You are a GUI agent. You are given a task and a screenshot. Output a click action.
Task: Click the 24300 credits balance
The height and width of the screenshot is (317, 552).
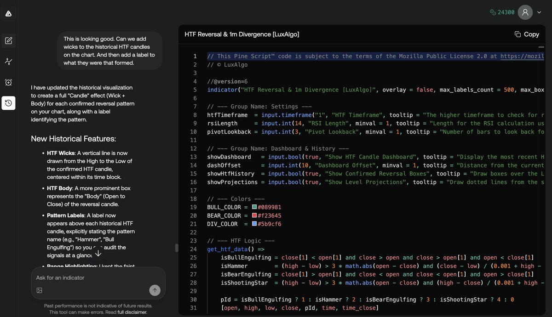coord(506,12)
